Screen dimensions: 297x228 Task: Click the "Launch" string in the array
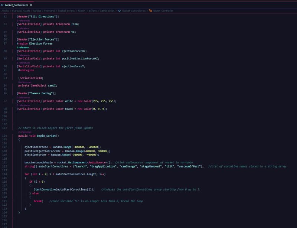click(81, 166)
